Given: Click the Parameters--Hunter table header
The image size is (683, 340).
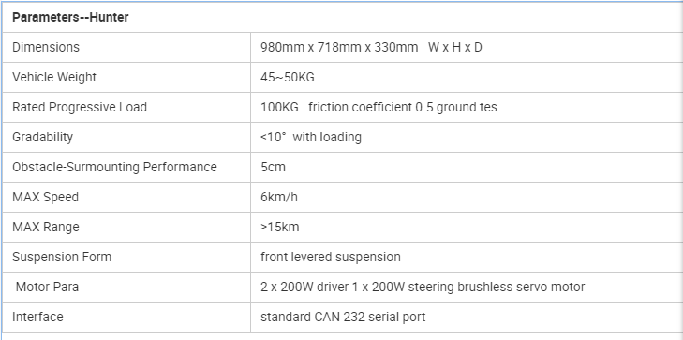Looking at the screenshot, I should (70, 18).
